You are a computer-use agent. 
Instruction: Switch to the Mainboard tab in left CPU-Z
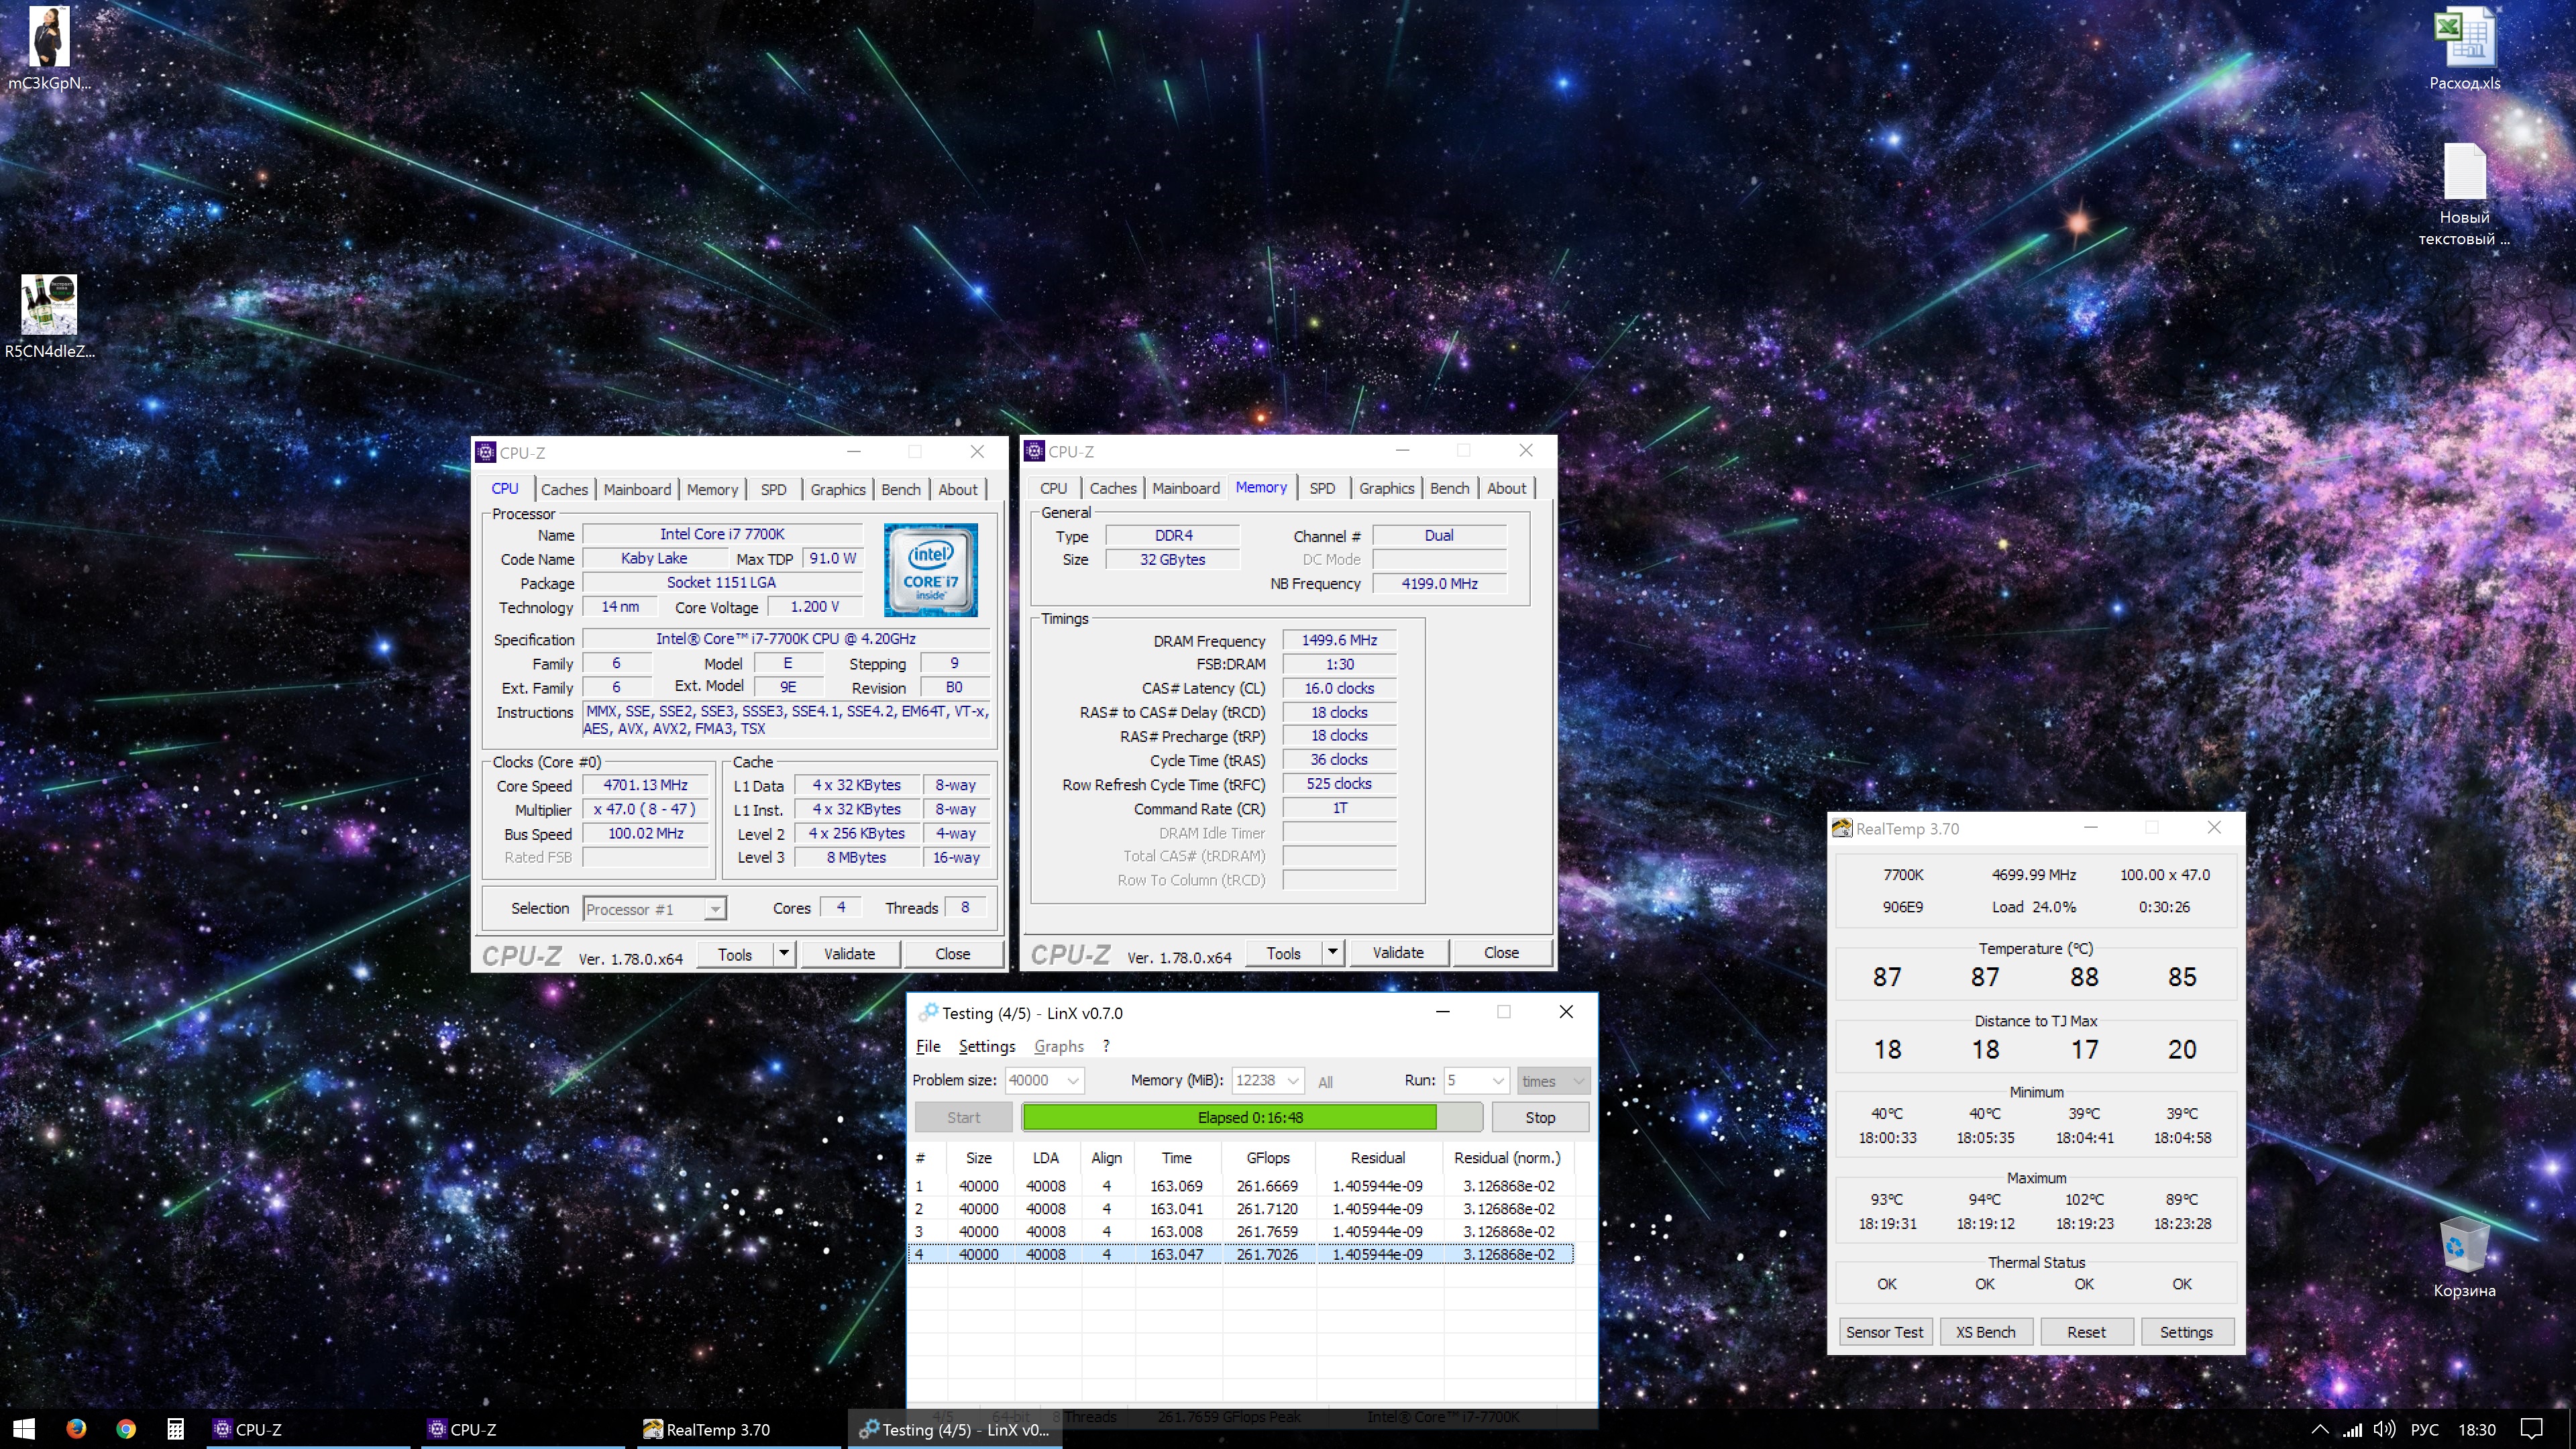pos(636,490)
